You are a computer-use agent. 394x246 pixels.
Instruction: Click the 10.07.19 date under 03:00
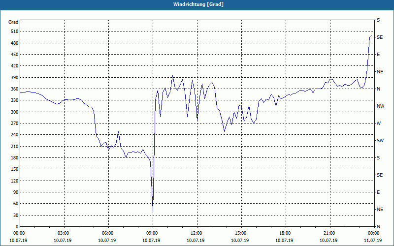63,241
